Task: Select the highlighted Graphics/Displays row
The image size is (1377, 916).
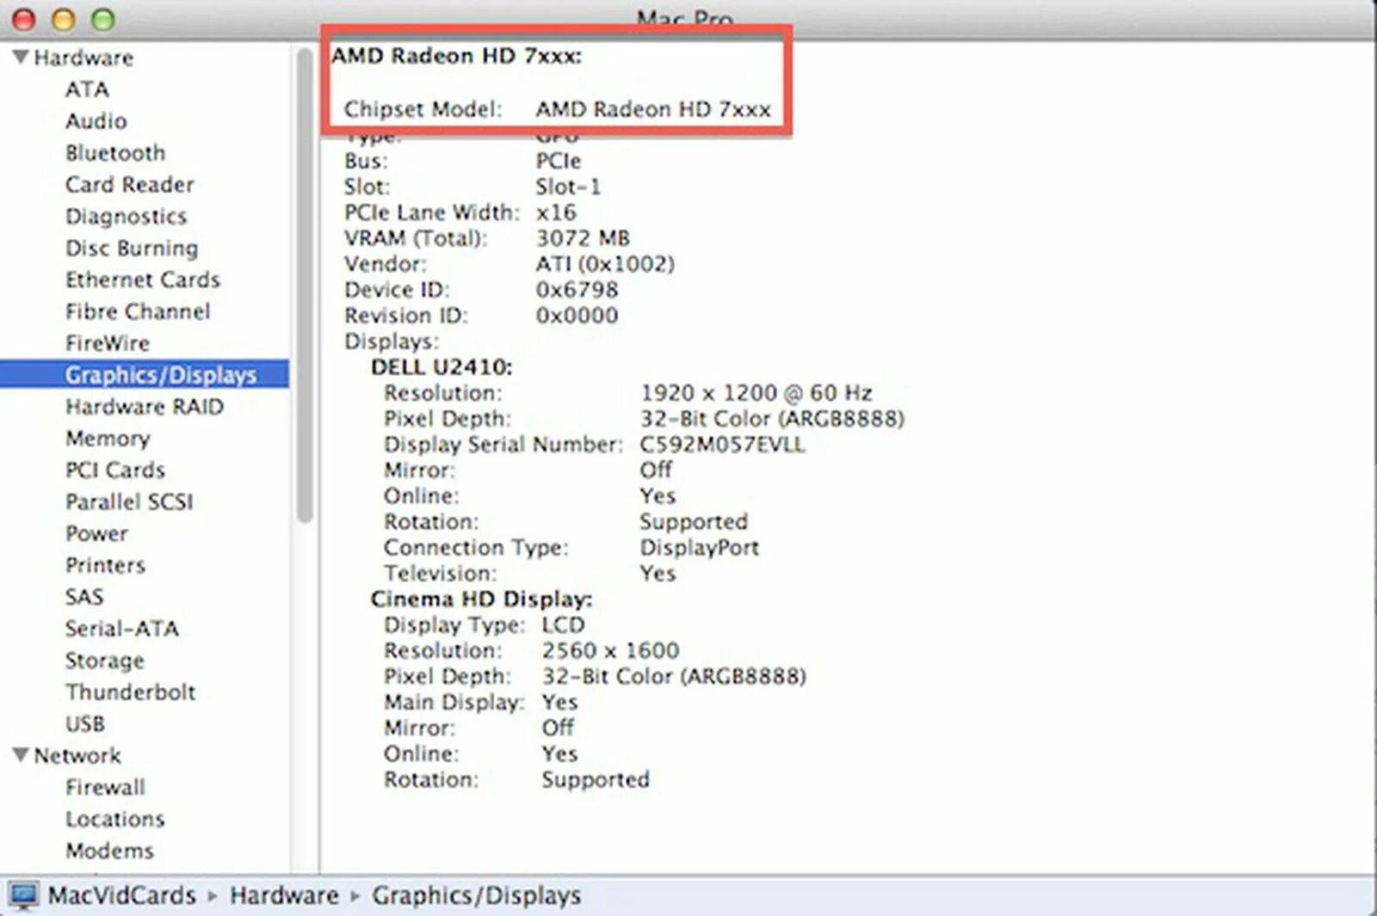Action: tap(145, 375)
